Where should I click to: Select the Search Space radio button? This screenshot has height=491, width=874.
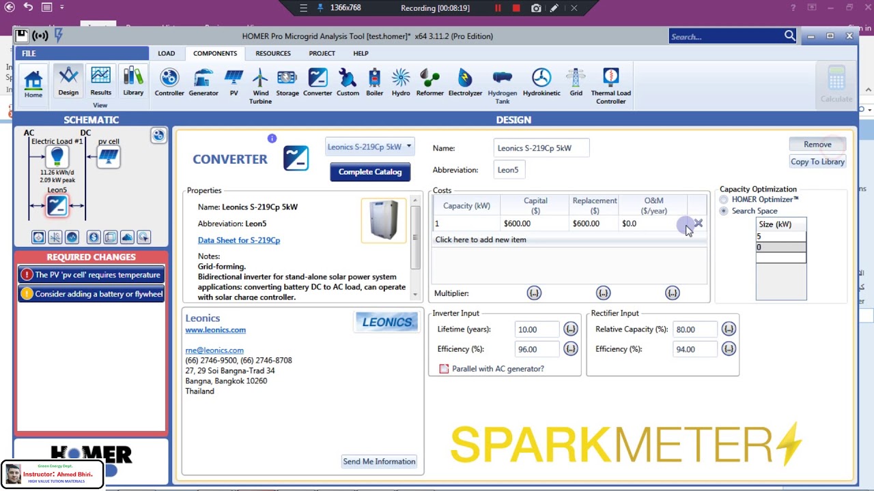point(724,211)
